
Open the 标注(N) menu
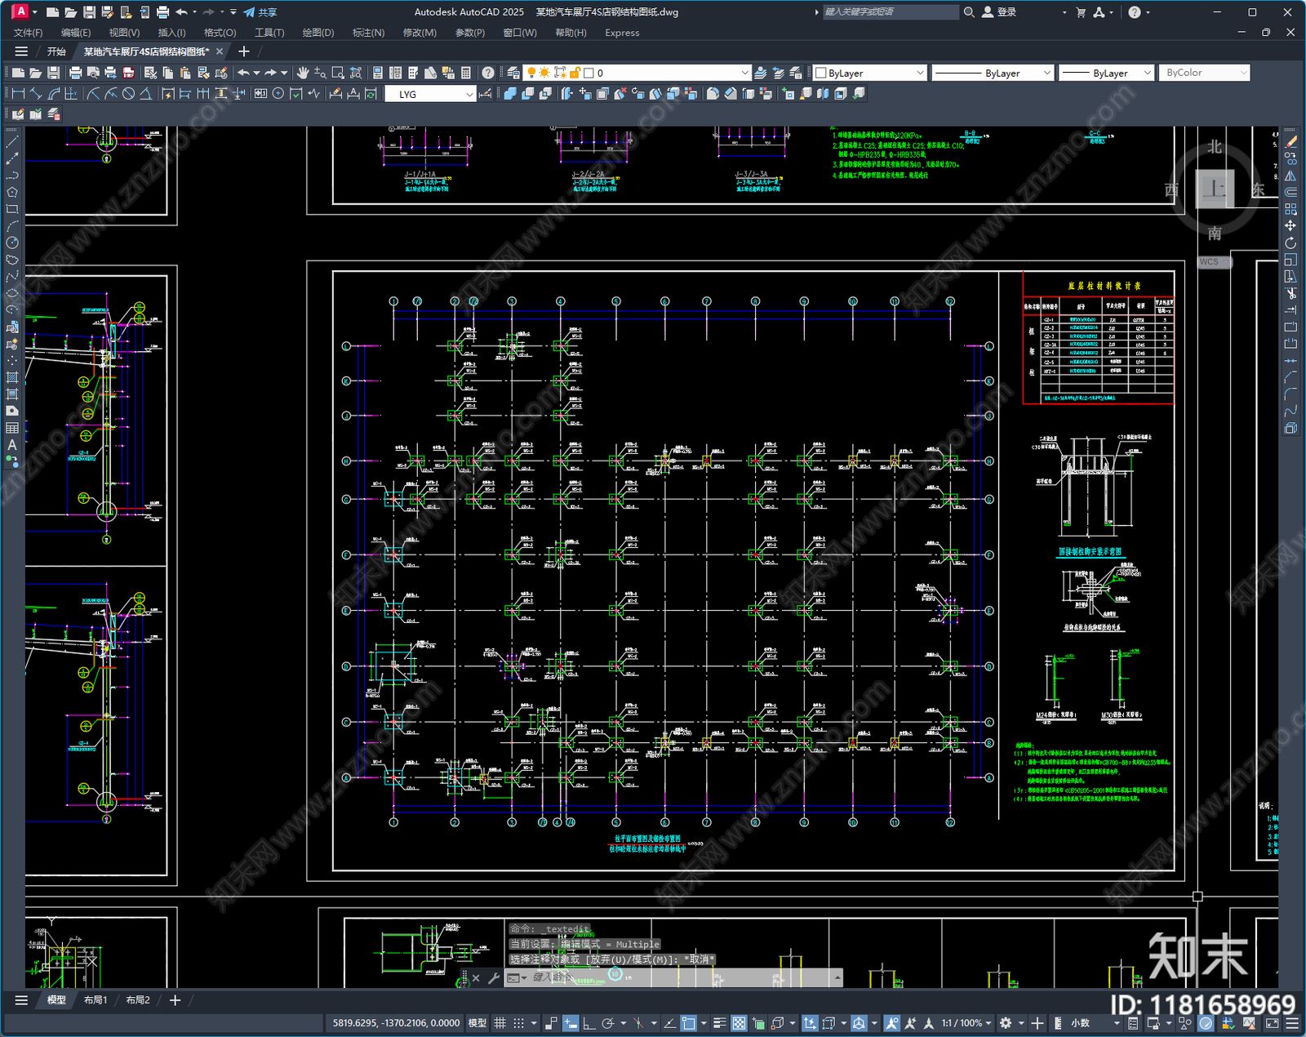pos(368,33)
